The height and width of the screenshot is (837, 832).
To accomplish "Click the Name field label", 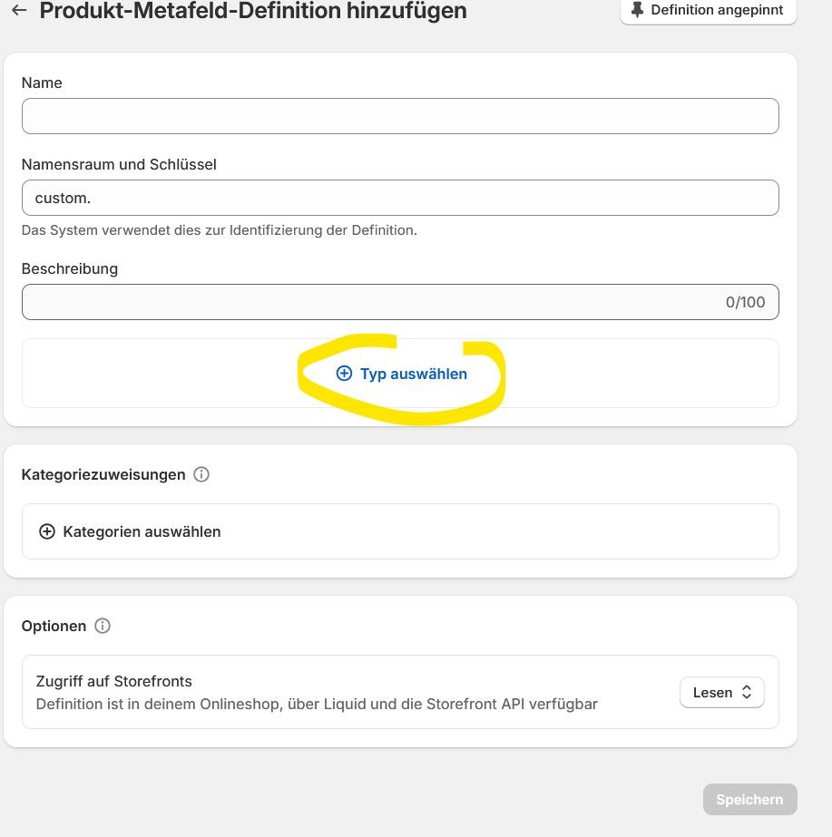I will click(x=42, y=83).
